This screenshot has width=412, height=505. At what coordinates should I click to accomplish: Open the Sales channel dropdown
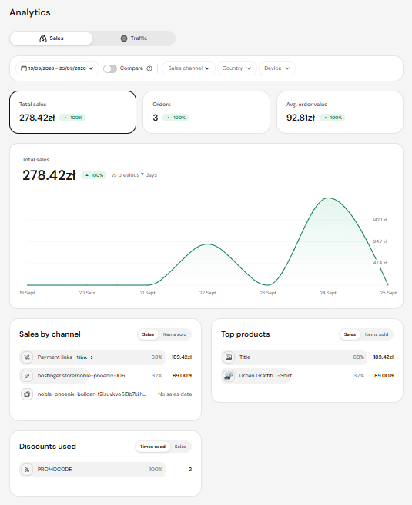click(x=189, y=68)
